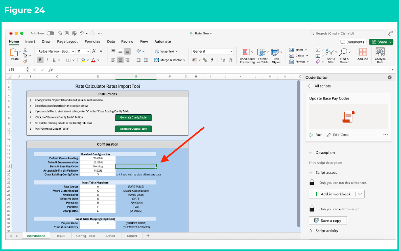Click the Percent Style icon

tap(205, 60)
